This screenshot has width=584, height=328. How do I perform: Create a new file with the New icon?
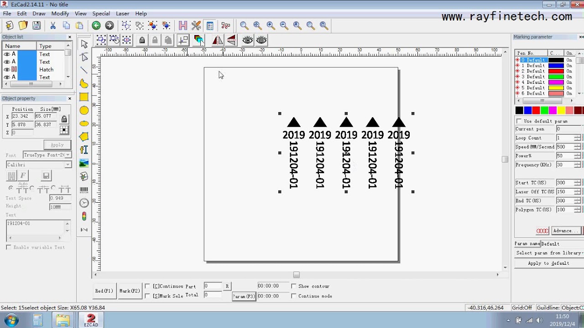pos(9,26)
